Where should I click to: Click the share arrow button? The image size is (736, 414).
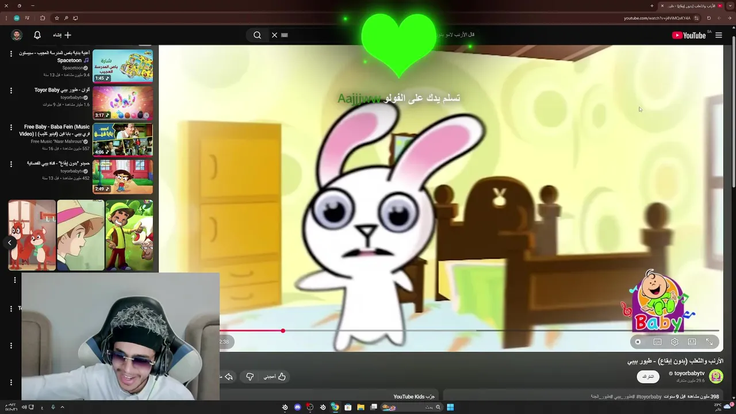point(229,377)
